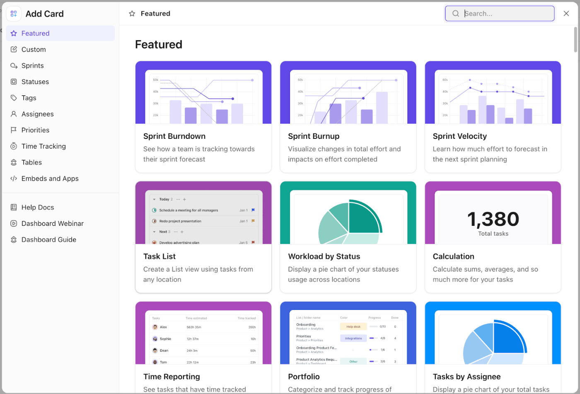Click inside the Search input field
580x394 pixels.
click(x=501, y=13)
